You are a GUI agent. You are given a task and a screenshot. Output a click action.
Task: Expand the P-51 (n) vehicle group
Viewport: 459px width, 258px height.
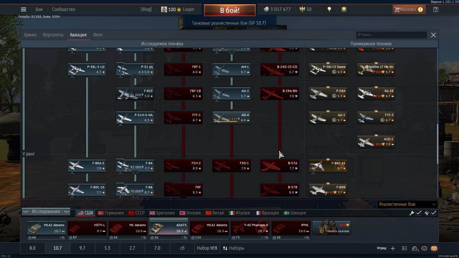(x=135, y=76)
